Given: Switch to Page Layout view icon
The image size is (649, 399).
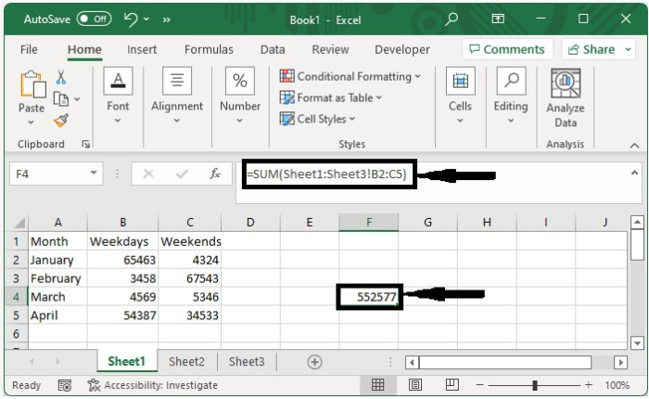Looking at the screenshot, I should (415, 385).
